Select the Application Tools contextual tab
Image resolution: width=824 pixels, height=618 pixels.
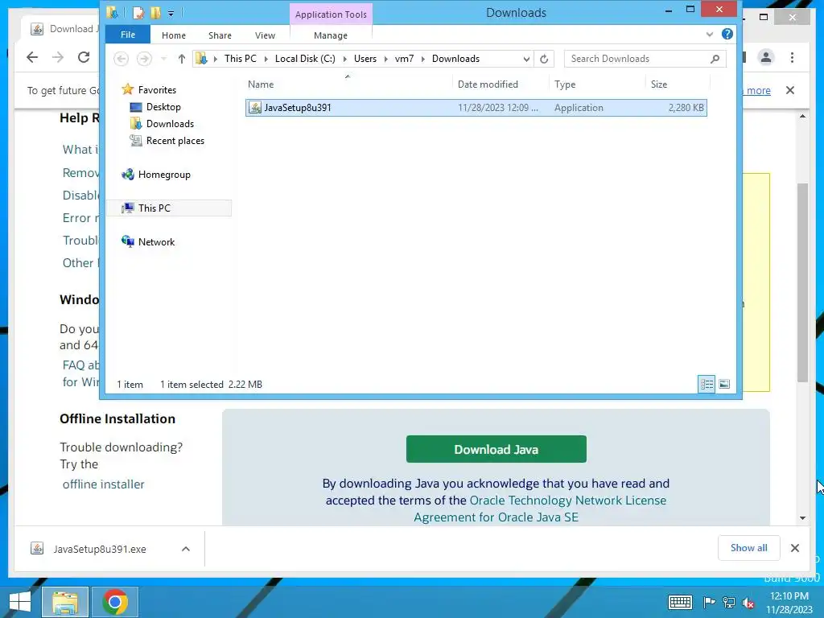[x=331, y=14]
